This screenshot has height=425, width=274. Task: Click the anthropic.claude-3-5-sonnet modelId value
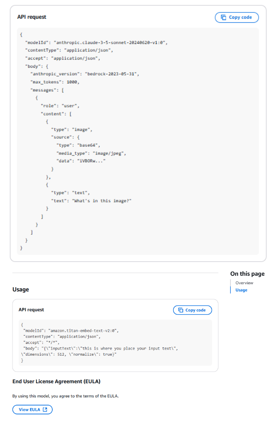110,42
